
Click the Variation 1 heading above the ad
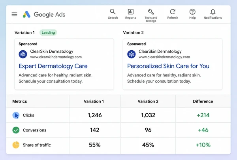coord(24,32)
